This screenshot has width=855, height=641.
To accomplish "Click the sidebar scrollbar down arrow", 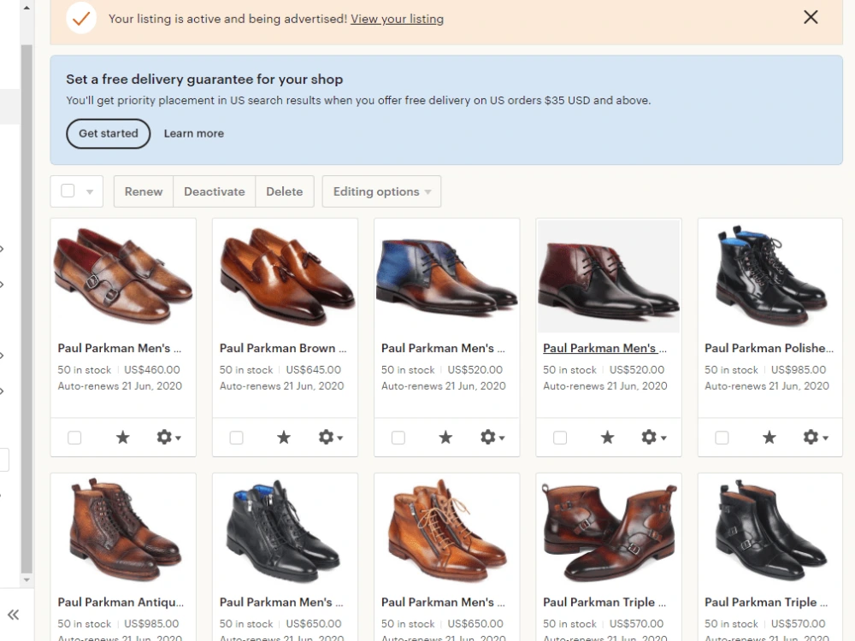I will pos(27,580).
